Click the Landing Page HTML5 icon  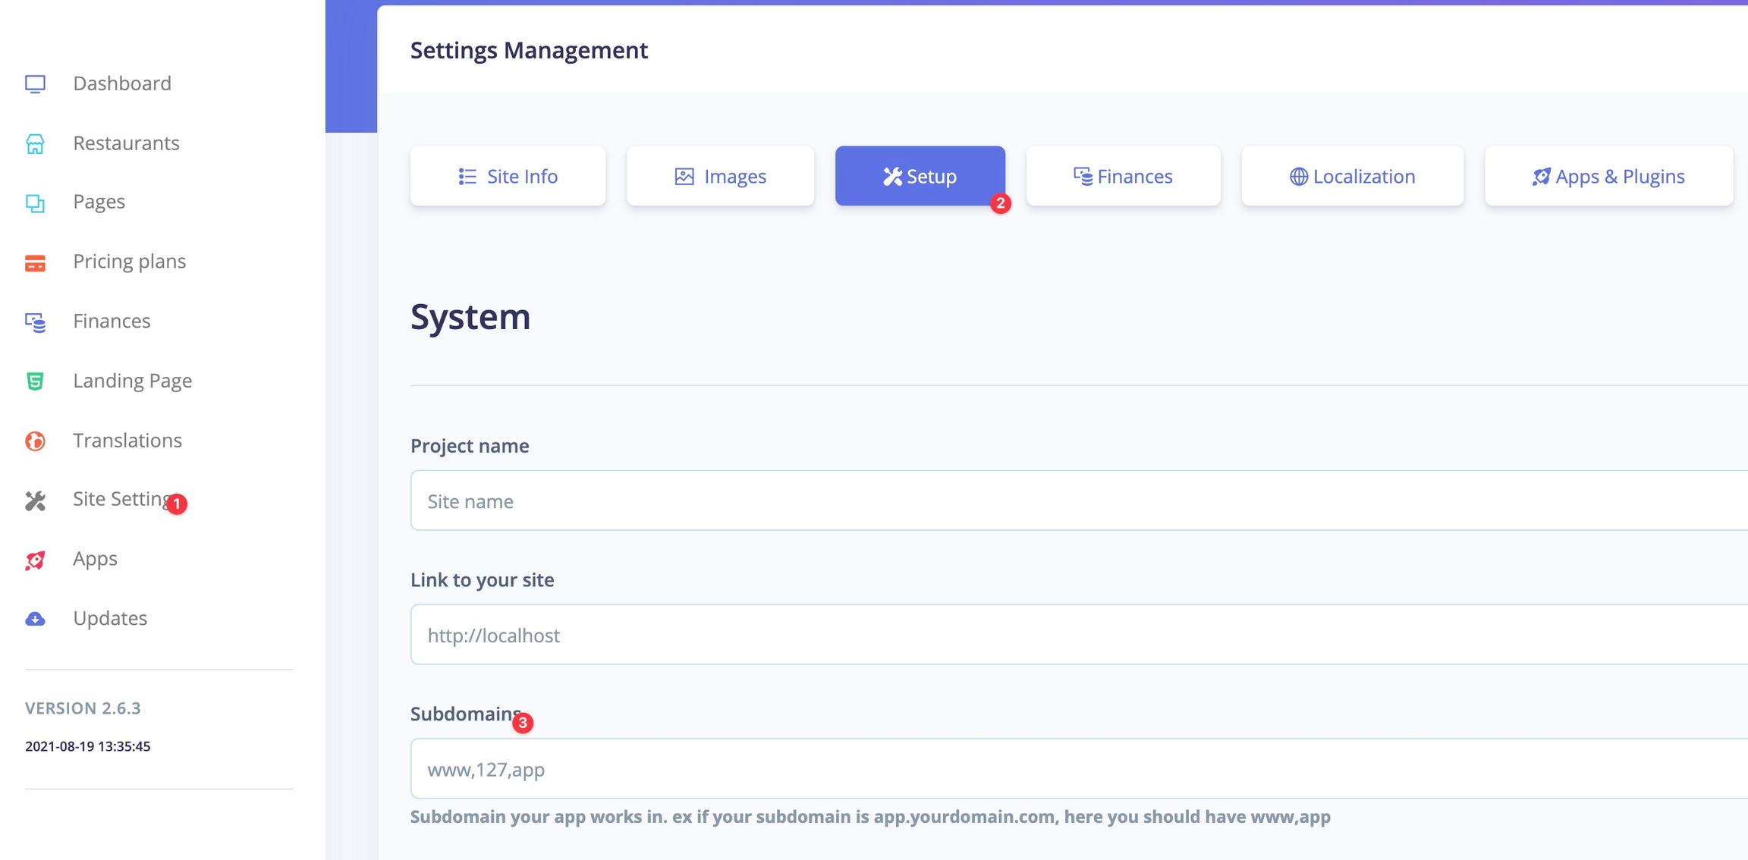pos(35,381)
